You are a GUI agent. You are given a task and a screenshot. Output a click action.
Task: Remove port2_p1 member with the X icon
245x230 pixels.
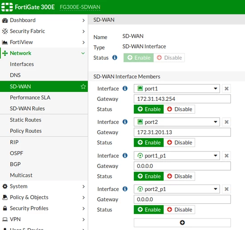point(226,189)
